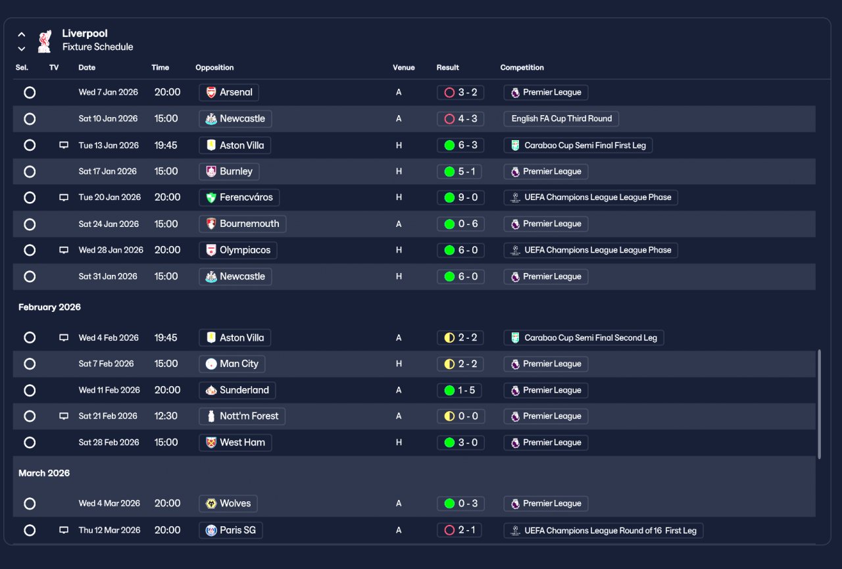
Task: Click the red loss indicator beside 3 - 2
Action: coord(449,93)
